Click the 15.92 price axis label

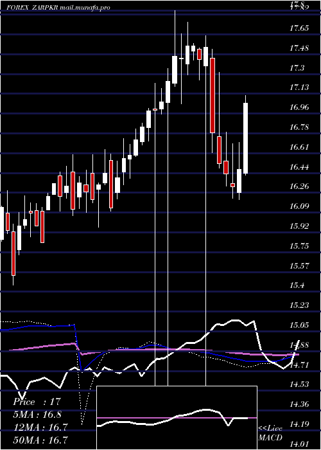click(x=300, y=226)
